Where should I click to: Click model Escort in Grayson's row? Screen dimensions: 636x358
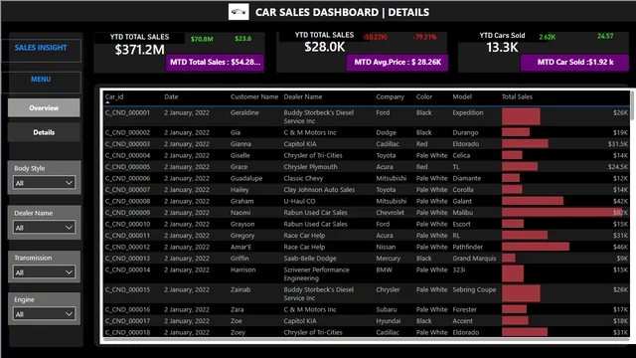pos(461,224)
